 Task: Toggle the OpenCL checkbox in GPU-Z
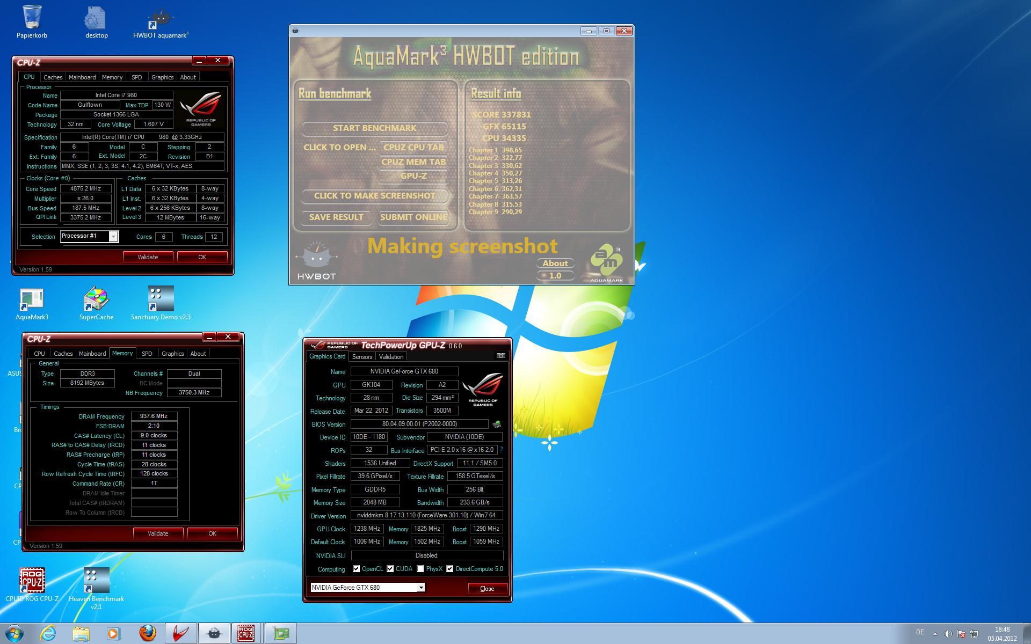(x=356, y=569)
